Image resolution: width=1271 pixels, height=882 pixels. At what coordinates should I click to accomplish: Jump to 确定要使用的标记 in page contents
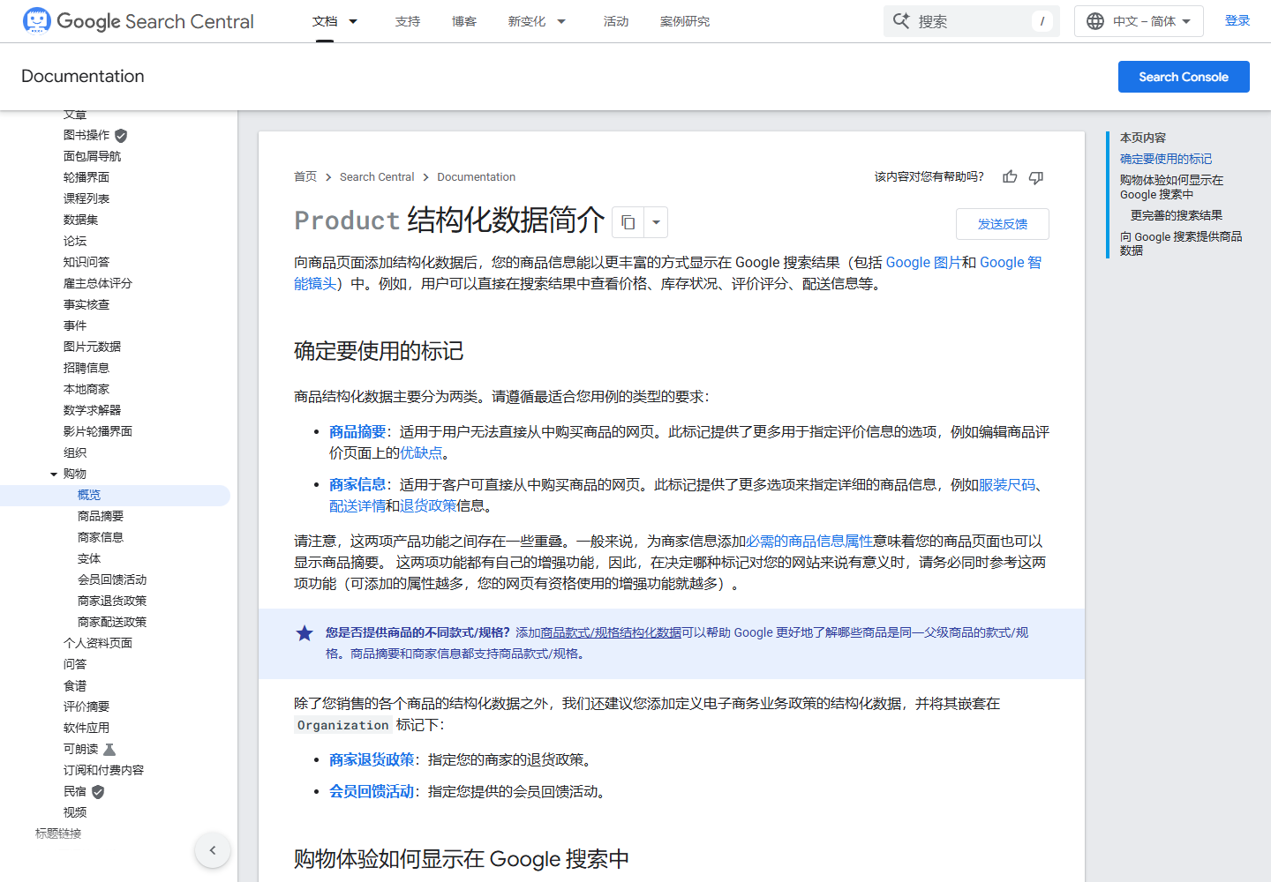coord(1166,160)
